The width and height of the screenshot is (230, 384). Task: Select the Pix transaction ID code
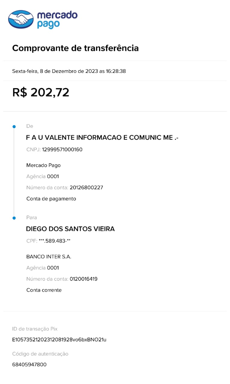coord(59,340)
